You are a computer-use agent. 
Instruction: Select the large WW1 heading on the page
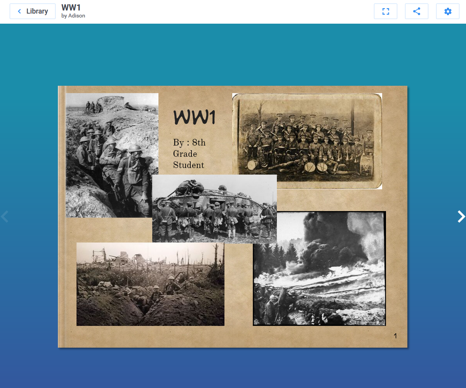(x=194, y=117)
